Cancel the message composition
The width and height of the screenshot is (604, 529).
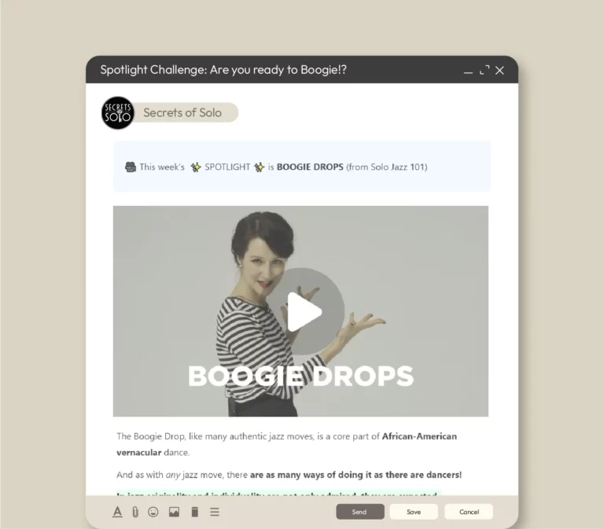(469, 512)
